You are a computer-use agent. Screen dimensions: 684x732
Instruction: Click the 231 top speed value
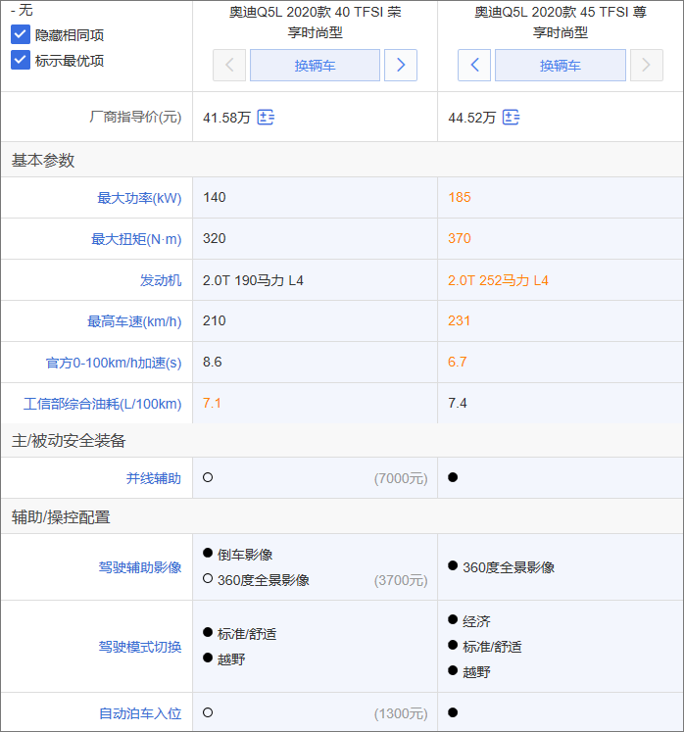coord(459,320)
